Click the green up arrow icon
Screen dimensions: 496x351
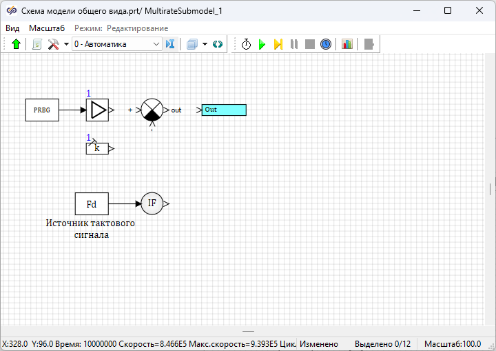pyautogui.click(x=17, y=44)
